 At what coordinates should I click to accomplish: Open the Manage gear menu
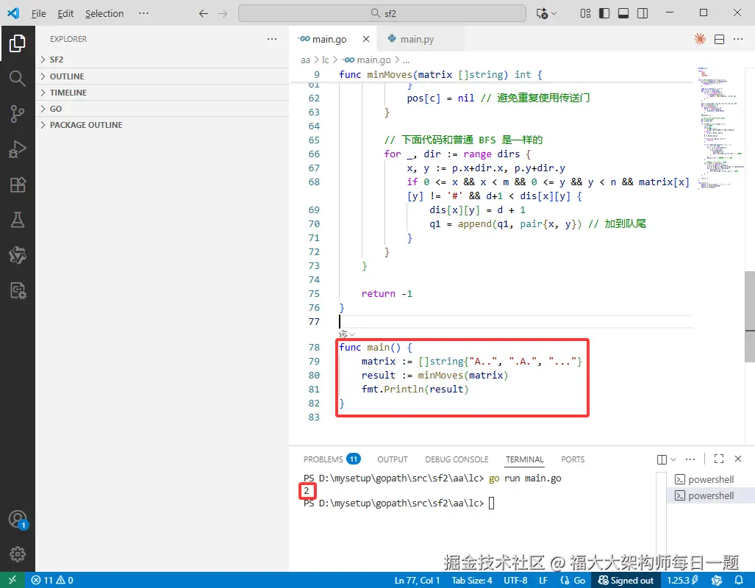18,554
